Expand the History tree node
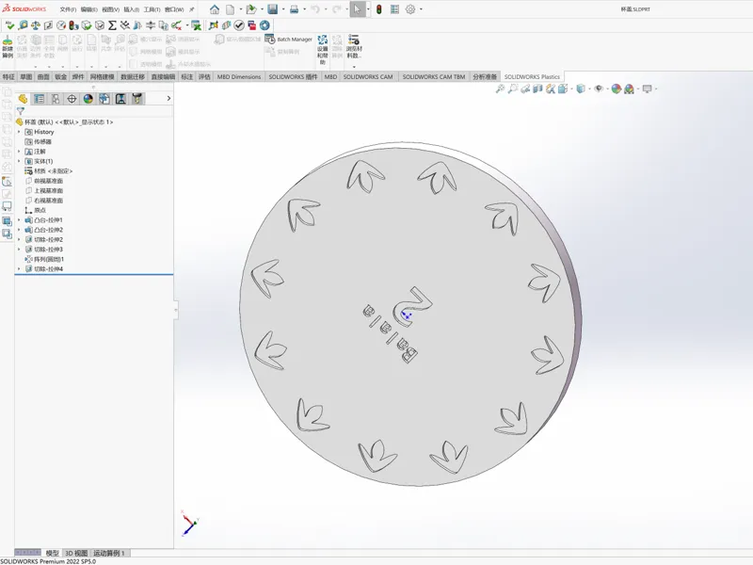This screenshot has width=753, height=565. click(x=19, y=132)
